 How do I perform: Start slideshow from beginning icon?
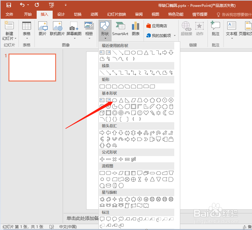pyautogui.click(x=51, y=5)
